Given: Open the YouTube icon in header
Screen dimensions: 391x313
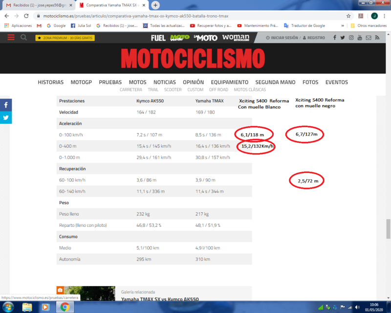Looking at the screenshot, I should tap(360, 38).
